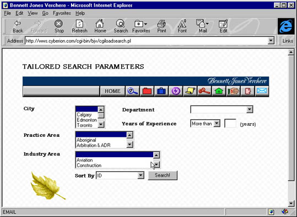Select the blue briefcase icon
297x217 pixels.
point(161,91)
